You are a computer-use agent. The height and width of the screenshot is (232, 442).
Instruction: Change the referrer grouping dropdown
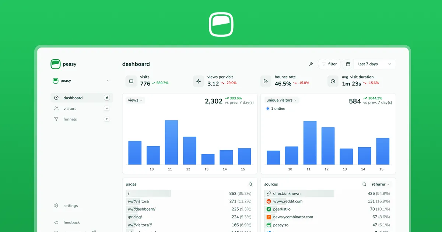[x=380, y=184]
